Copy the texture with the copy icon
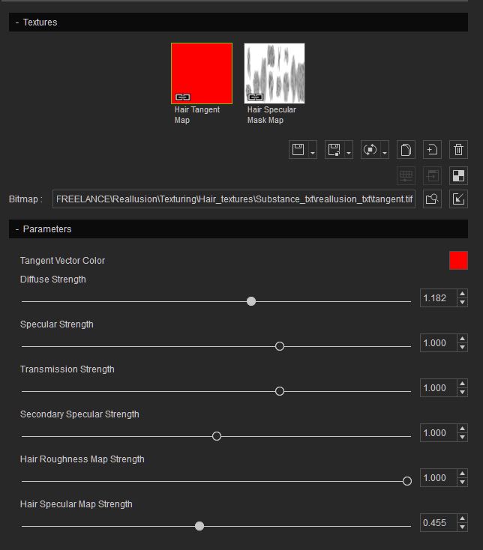Screen dimensions: 483x550 pos(406,150)
